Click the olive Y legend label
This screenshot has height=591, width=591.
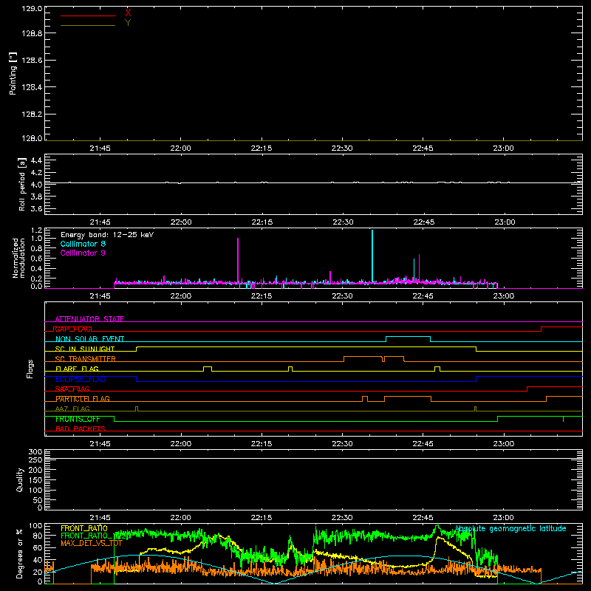click(x=128, y=23)
